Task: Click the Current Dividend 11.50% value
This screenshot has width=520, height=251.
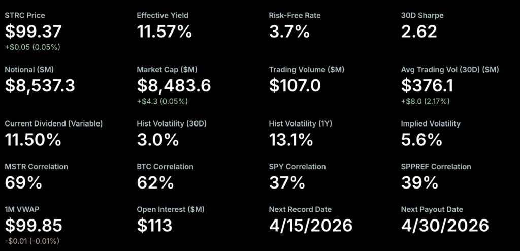Action: (x=34, y=139)
